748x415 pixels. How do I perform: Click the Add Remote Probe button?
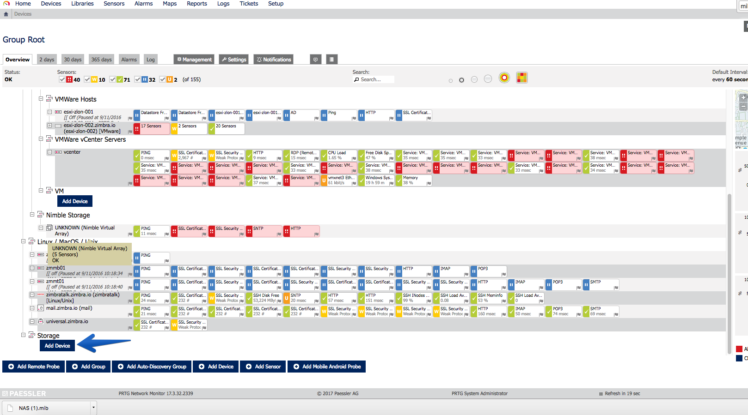33,367
